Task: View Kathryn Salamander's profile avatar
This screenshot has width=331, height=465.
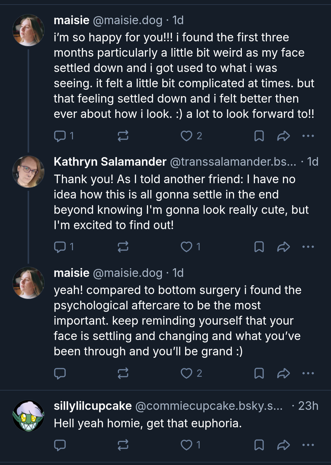Action: (x=29, y=172)
